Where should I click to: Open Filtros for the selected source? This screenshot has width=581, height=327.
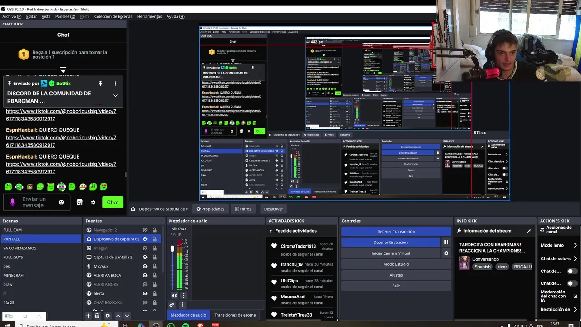(243, 209)
